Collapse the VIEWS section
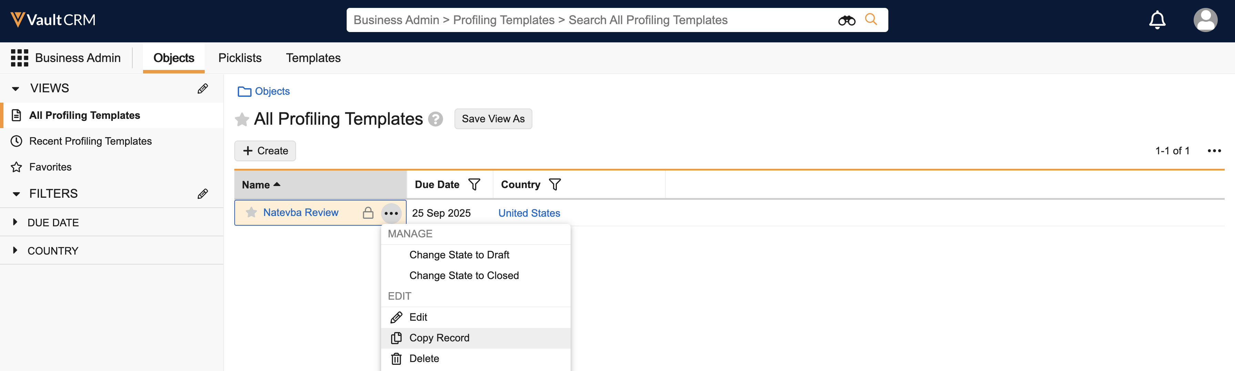 pyautogui.click(x=16, y=89)
